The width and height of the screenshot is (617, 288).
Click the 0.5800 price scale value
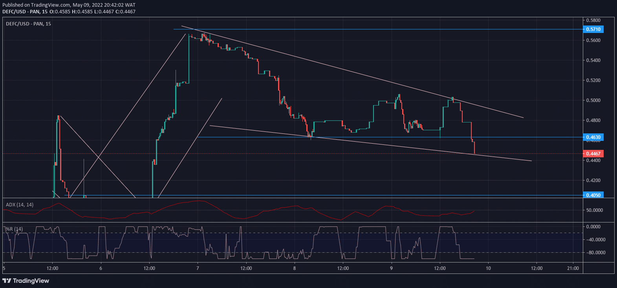coord(593,20)
